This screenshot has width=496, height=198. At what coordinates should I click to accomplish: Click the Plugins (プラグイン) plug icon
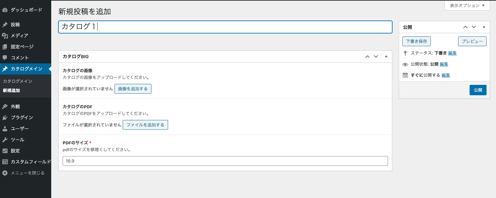click(5, 118)
